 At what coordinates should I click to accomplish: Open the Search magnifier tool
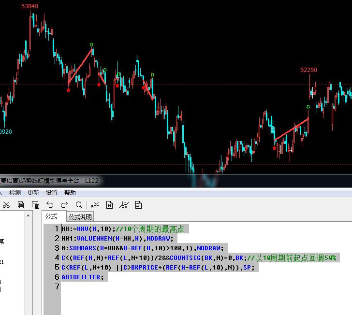coord(79,205)
